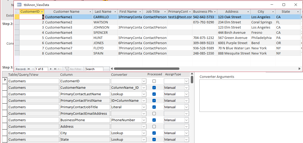Open the Job Title column filter dropdown
The width and height of the screenshot is (303, 143).
click(x=165, y=12)
